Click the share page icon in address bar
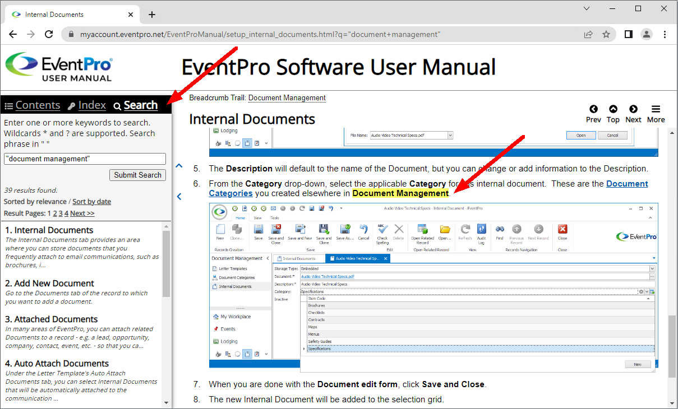The height and width of the screenshot is (409, 678). 588,34
